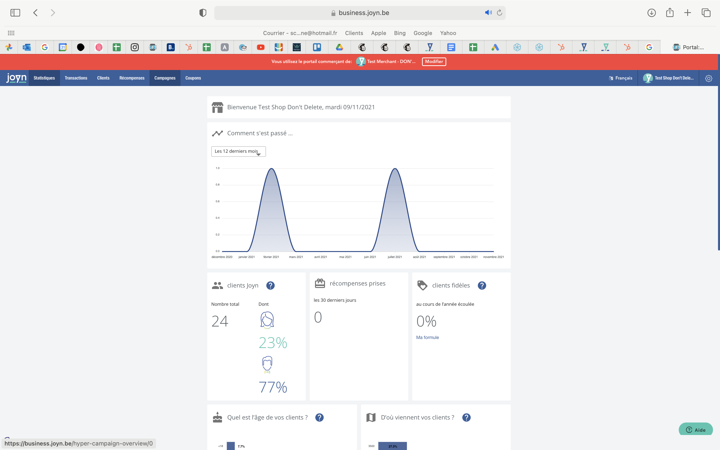Open a new tab with plus icon
Image resolution: width=720 pixels, height=450 pixels.
687,13
